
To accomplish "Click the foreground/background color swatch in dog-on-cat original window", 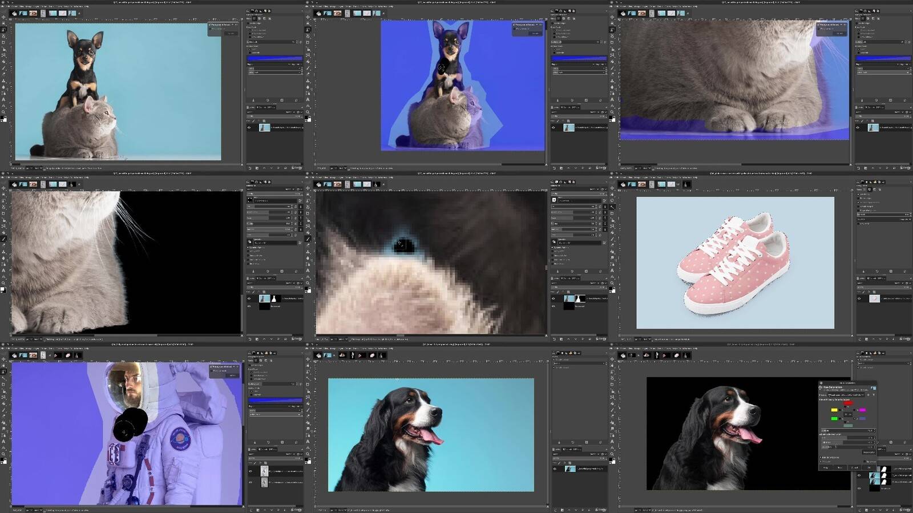I will coord(3,119).
